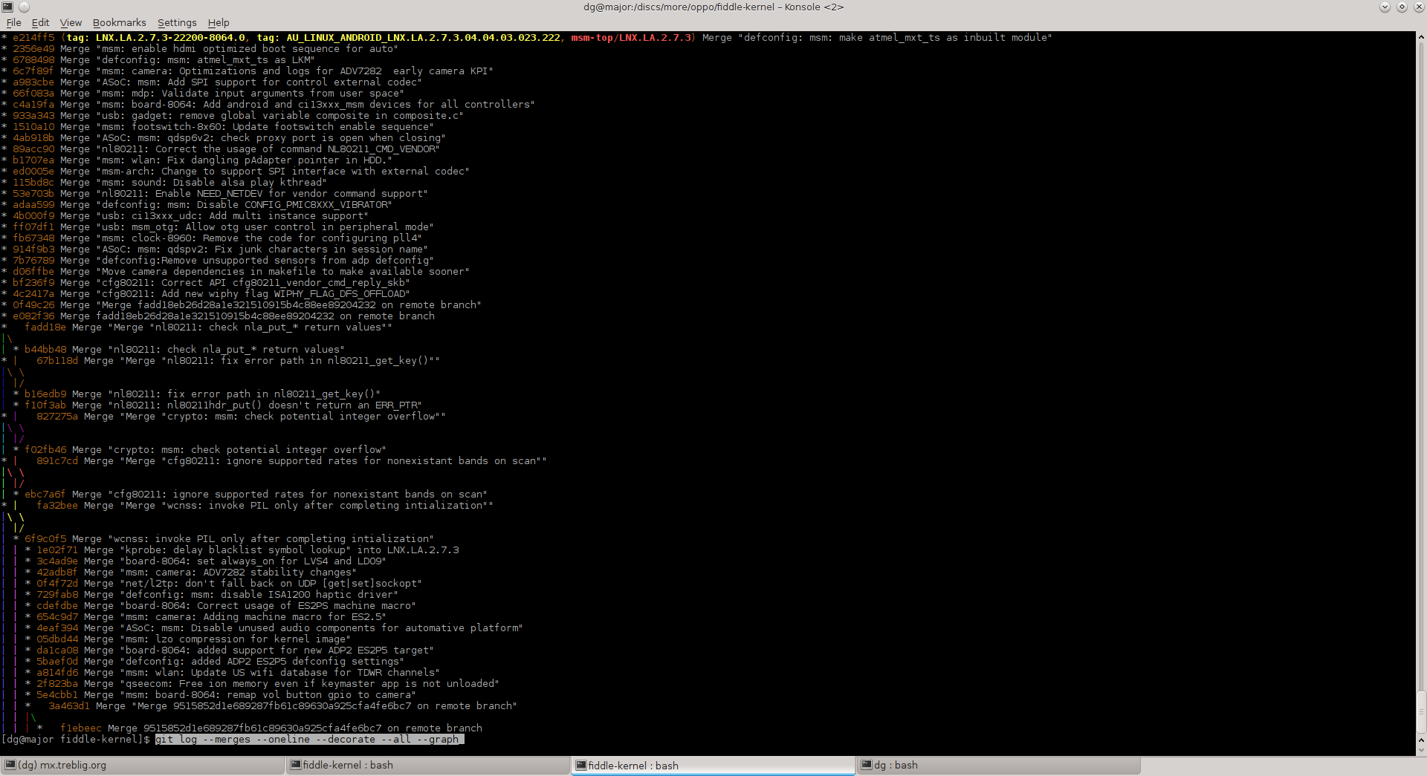The width and height of the screenshot is (1427, 776).
Task: Click msm-top/LNX.LA.2.7.3 branch label
Action: [x=631, y=37]
